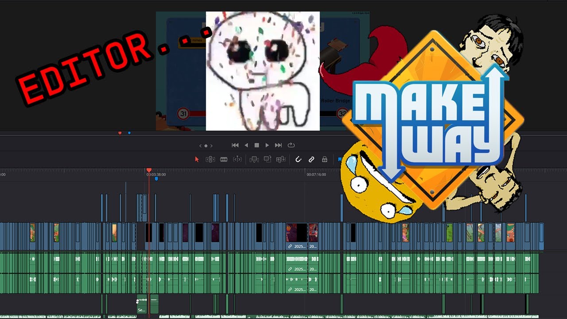Click the 00:07:16:00 timecode on the ruler

pos(316,175)
